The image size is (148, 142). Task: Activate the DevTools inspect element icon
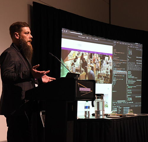[114, 42]
